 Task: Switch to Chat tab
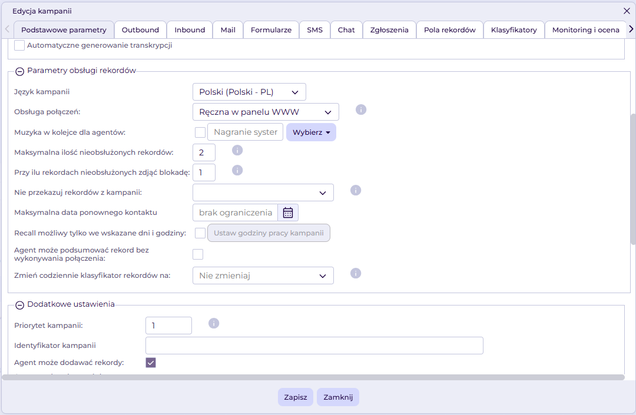(x=346, y=30)
